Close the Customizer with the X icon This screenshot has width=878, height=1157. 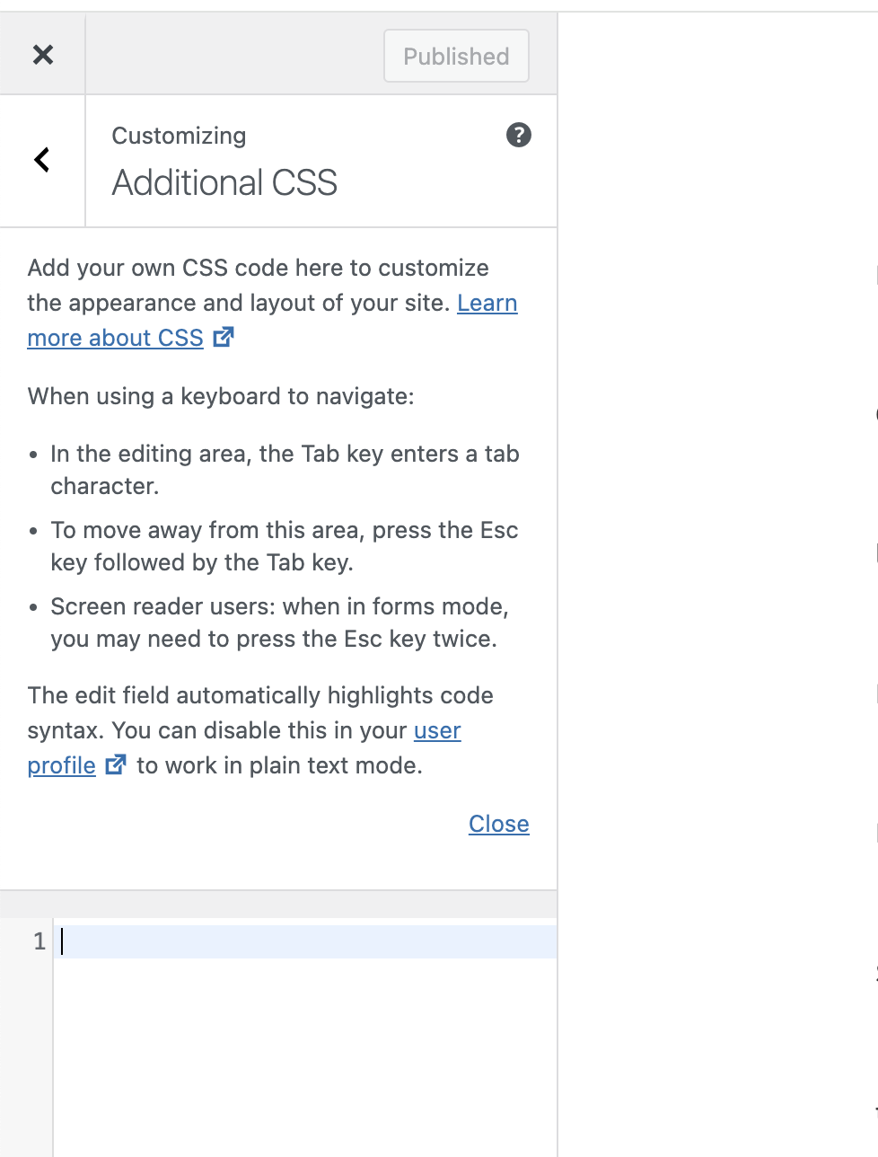tap(42, 55)
